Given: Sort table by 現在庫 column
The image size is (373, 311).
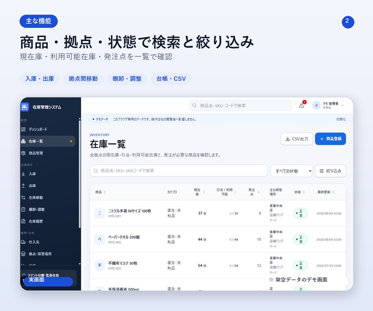Looking at the screenshot, I should click(199, 192).
